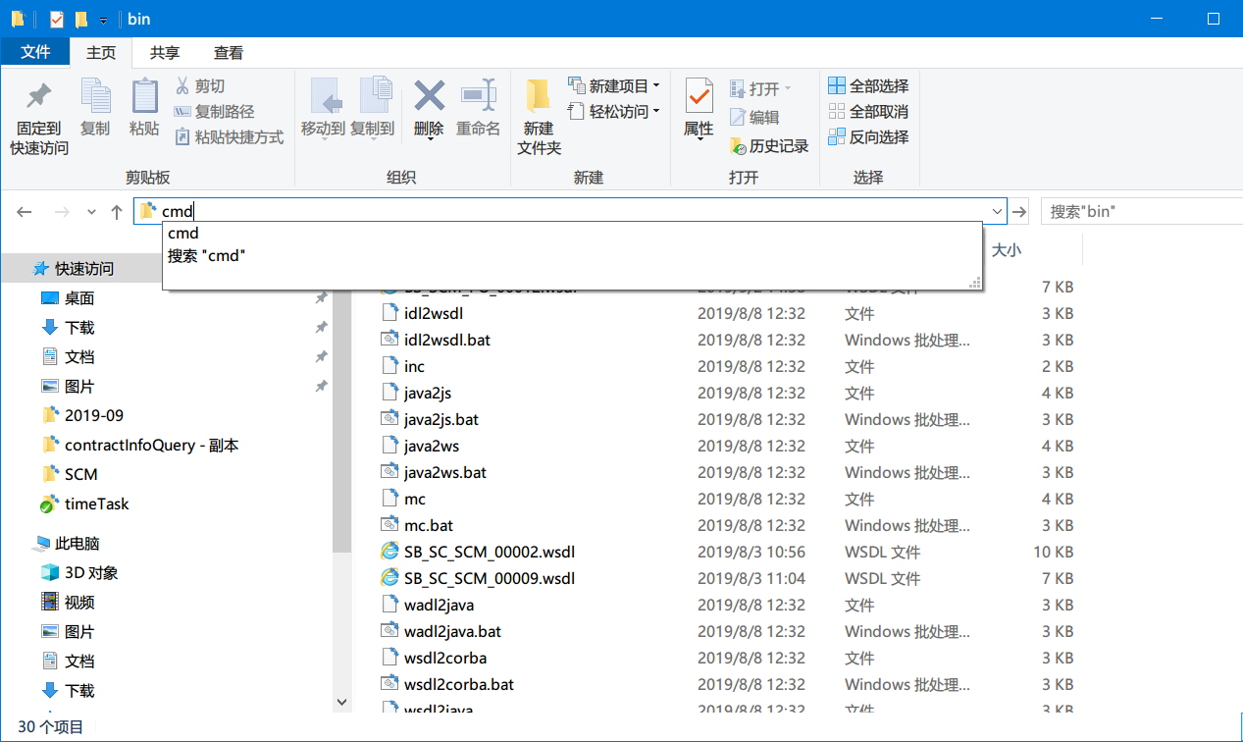1243x742 pixels.
Task: Click the 移动到 (Move to) icon
Action: 325,108
